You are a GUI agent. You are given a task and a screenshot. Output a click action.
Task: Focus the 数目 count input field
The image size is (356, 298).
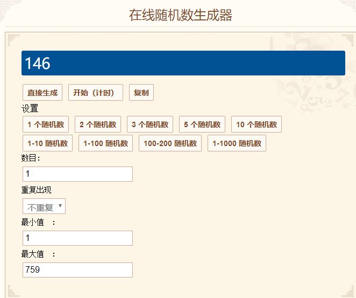point(77,174)
